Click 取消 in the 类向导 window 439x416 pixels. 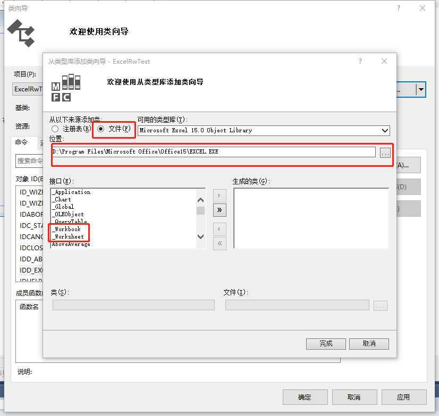354,397
